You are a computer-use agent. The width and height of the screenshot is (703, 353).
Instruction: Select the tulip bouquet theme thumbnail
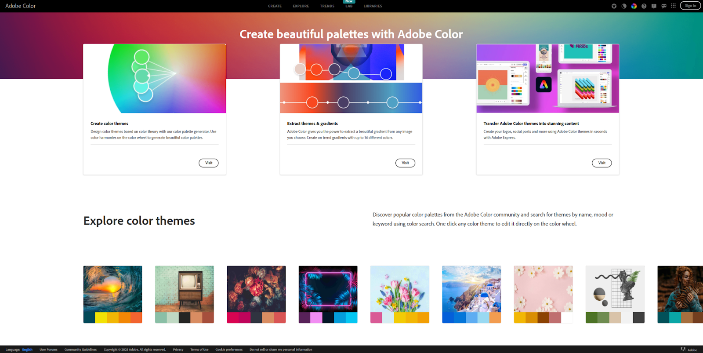tap(400, 289)
